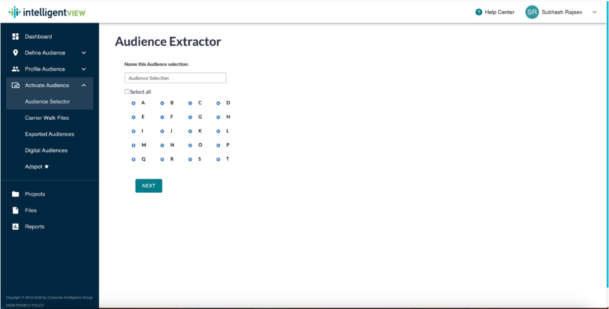
Task: Click the plus icon beside J
Action: click(x=162, y=131)
